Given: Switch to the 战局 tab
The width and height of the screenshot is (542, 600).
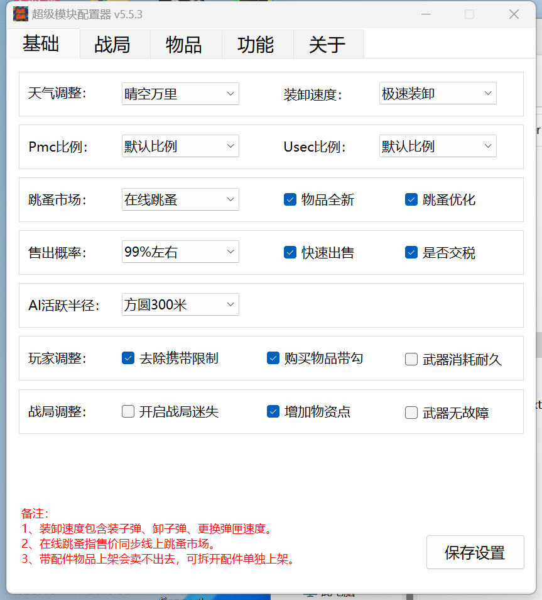Looking at the screenshot, I should coord(113,45).
